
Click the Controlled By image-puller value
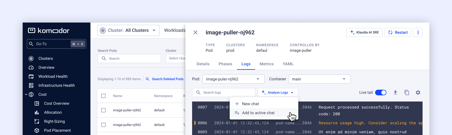pos(301,50)
